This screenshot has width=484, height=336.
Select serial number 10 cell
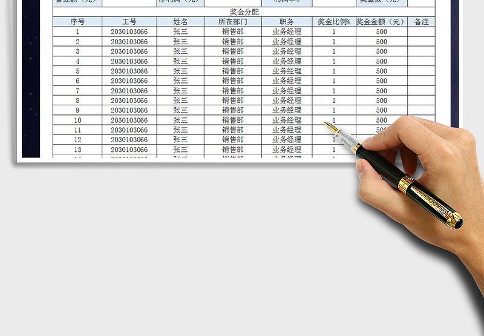click(x=77, y=120)
